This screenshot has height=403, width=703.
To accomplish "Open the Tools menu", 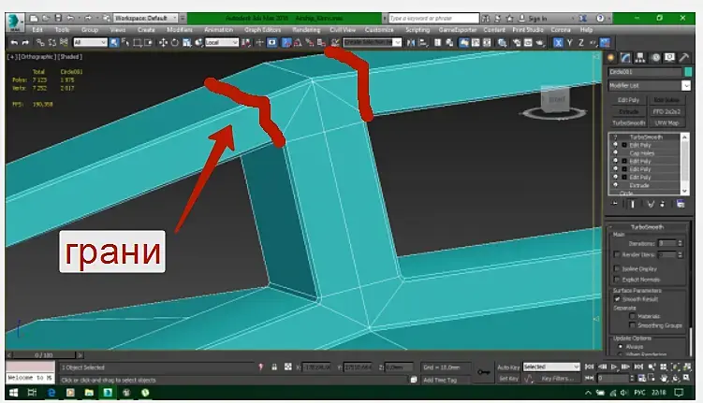I will click(62, 30).
